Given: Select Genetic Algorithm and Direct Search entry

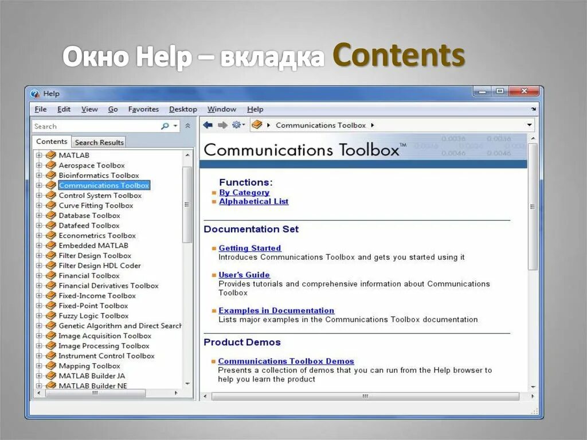Looking at the screenshot, I should tap(120, 326).
